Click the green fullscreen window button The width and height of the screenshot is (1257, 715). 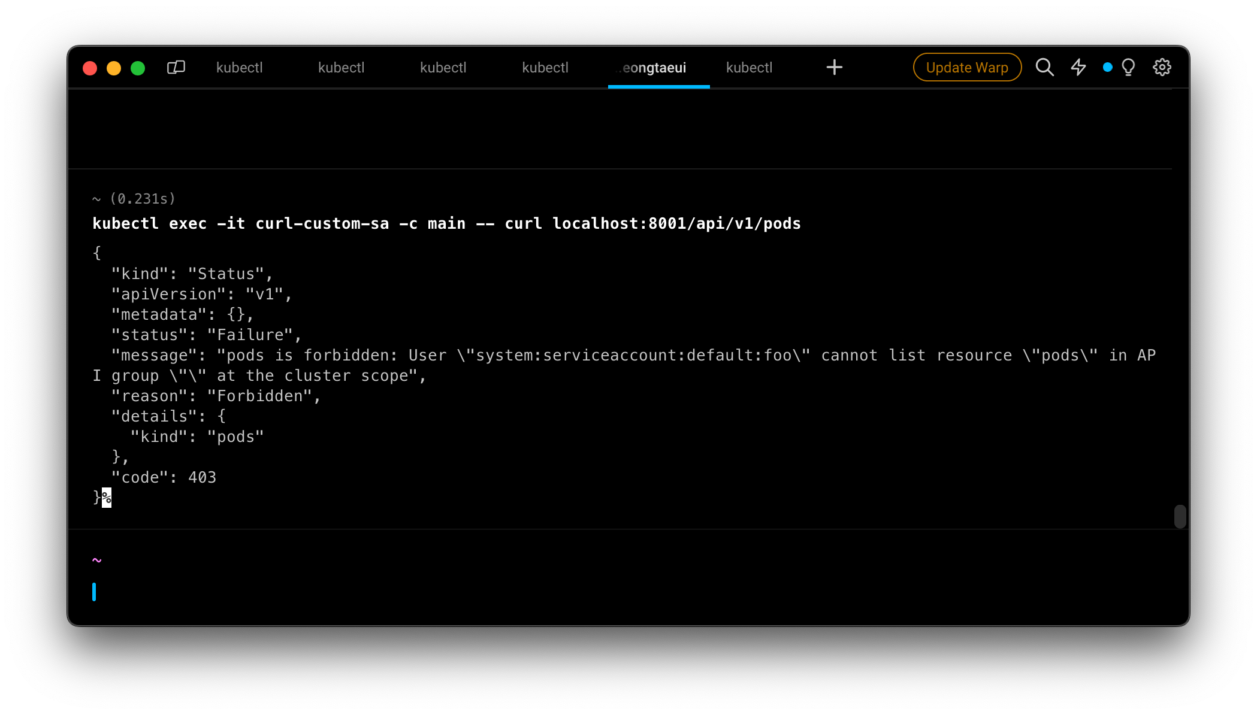coord(138,68)
